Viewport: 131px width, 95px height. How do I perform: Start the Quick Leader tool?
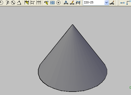[x=46, y=3]
